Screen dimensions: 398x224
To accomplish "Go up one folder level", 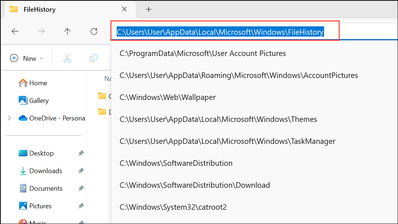I will [68, 31].
